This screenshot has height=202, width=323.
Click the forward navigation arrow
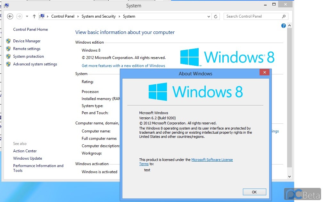point(19,16)
